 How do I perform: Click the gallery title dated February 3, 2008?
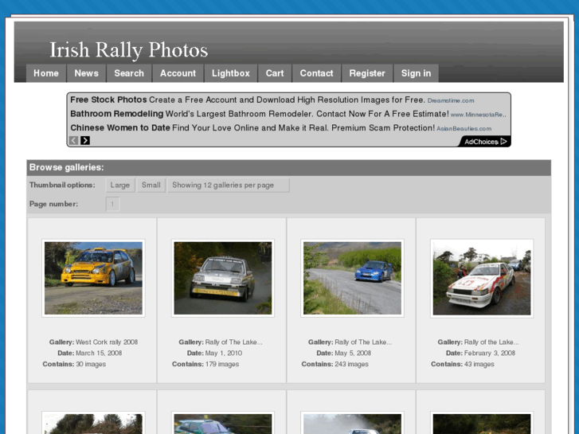(491, 342)
